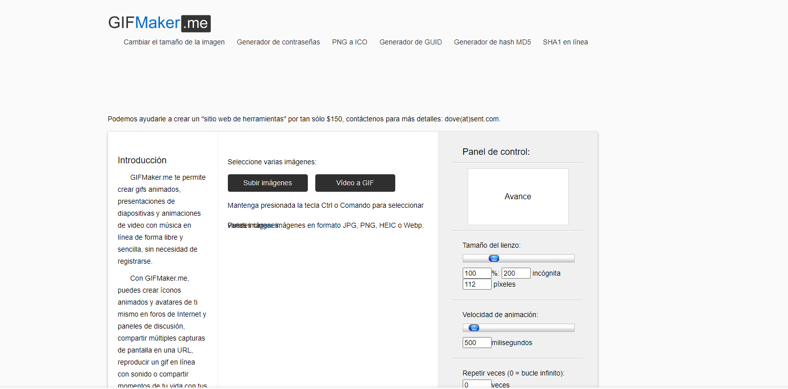This screenshot has width=788, height=389.
Task: Click the dove(at)sent.com contact text
Action: pyautogui.click(x=472, y=119)
